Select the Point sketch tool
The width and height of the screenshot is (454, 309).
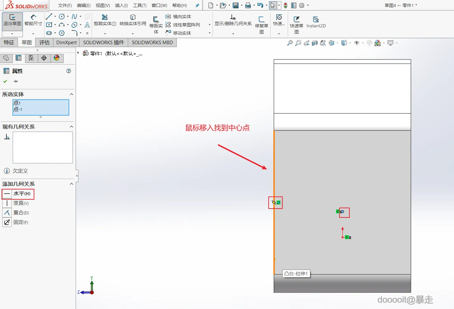point(87,33)
